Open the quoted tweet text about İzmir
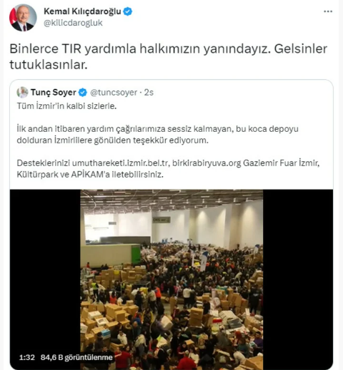Screen dimensions: 343x370 (x=168, y=140)
